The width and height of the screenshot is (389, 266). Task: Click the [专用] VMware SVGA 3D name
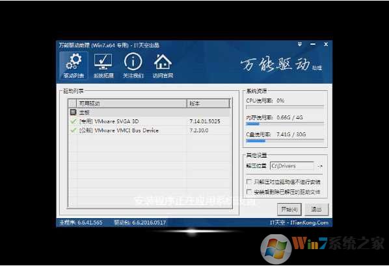tap(109, 121)
